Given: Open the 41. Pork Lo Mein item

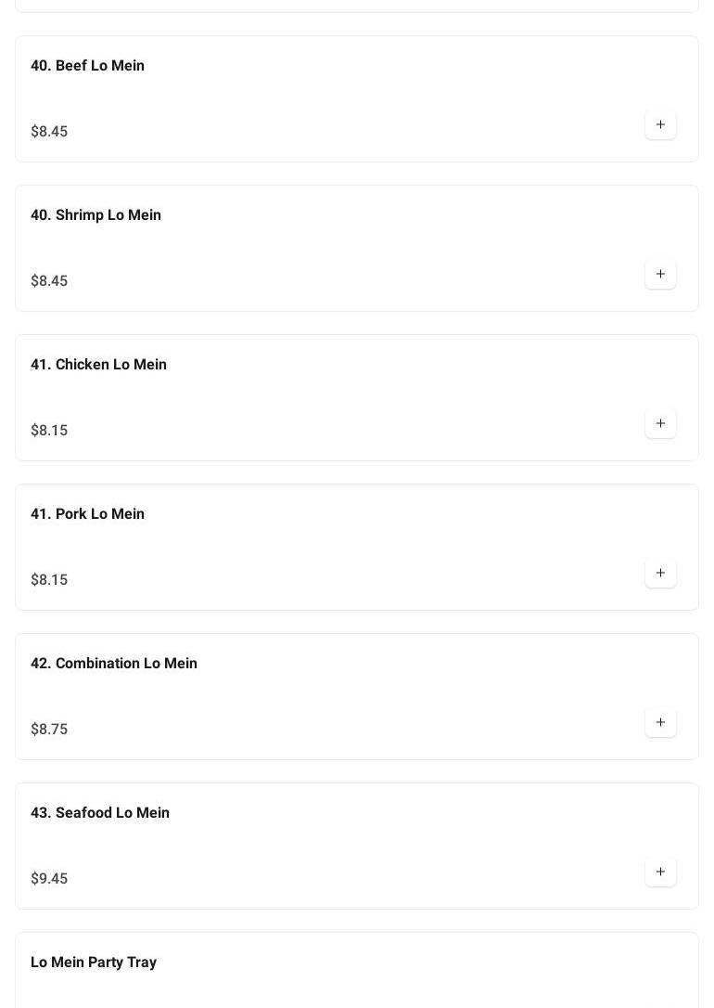Looking at the screenshot, I should click(x=87, y=514).
